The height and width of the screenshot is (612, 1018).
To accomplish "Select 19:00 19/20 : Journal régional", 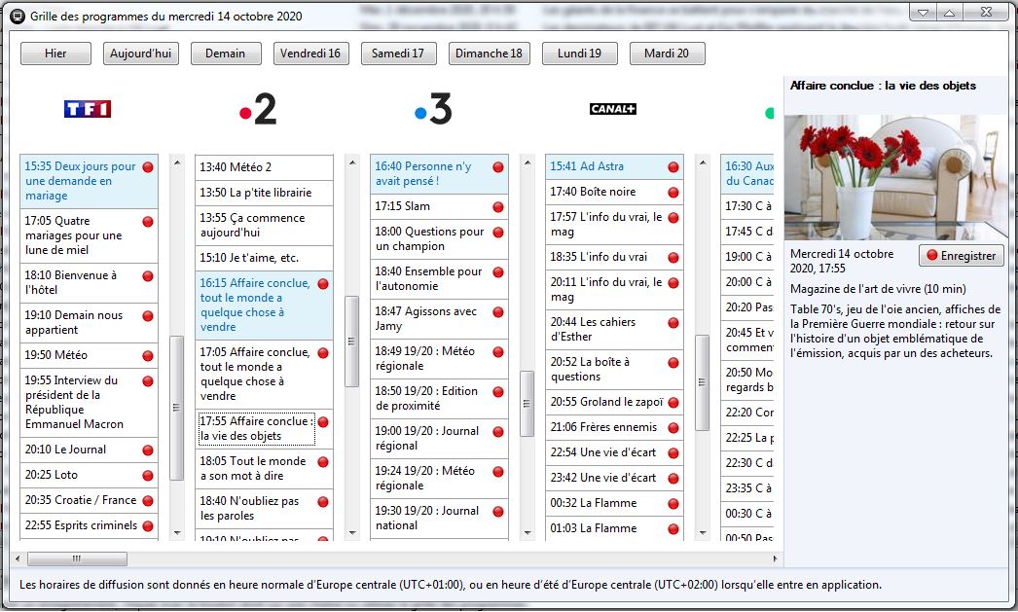I will click(x=439, y=439).
